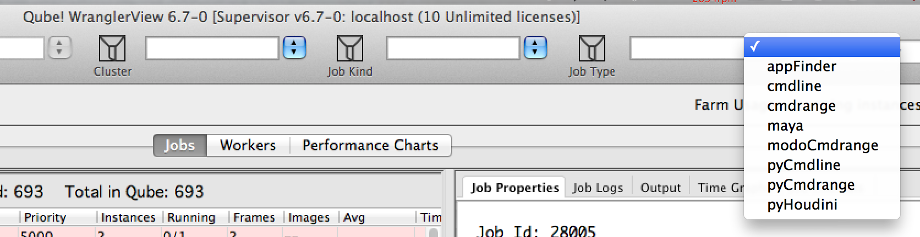920x237 pixels.
Task: Choose cmdline in the job type list
Action: pos(794,86)
